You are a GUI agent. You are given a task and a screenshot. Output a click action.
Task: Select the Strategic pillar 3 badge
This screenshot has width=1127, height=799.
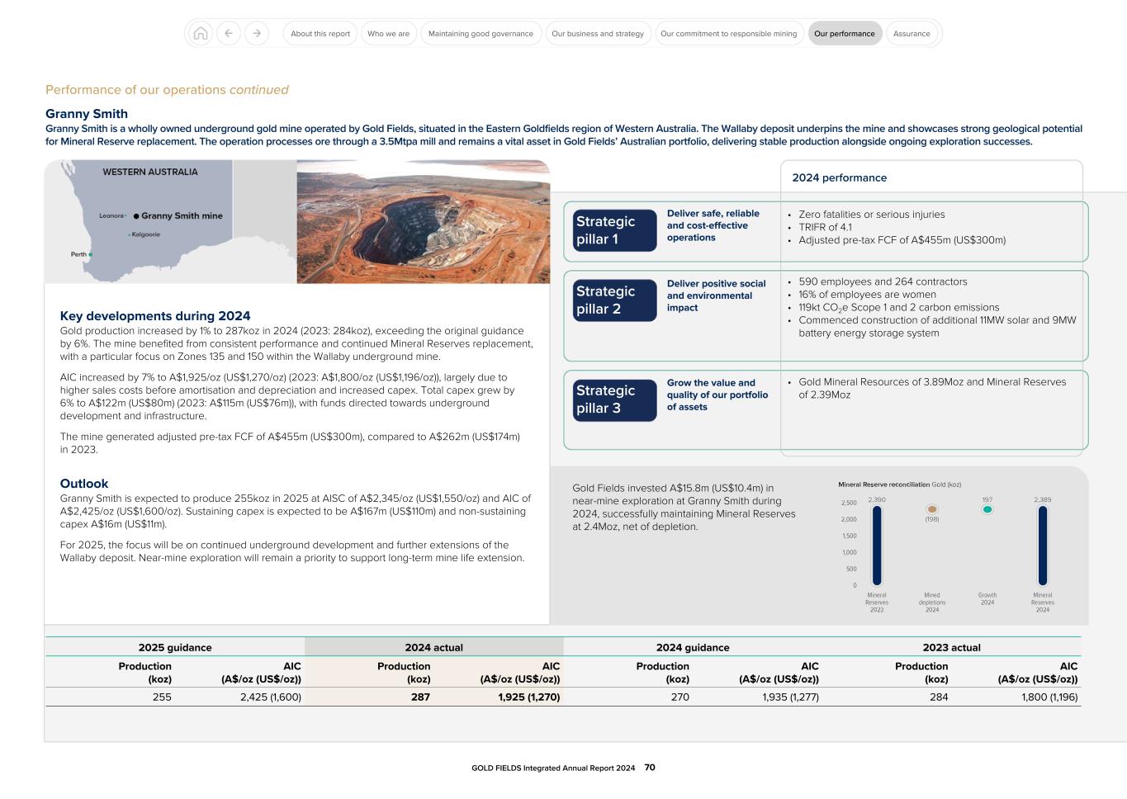(x=614, y=399)
